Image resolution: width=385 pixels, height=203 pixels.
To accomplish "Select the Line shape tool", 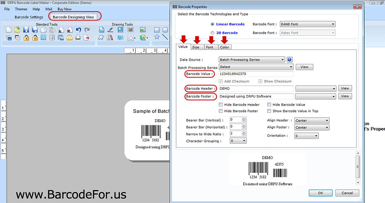I will 165,37.
